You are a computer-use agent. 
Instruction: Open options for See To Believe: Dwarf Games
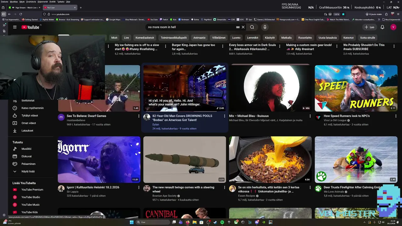tap(139, 116)
